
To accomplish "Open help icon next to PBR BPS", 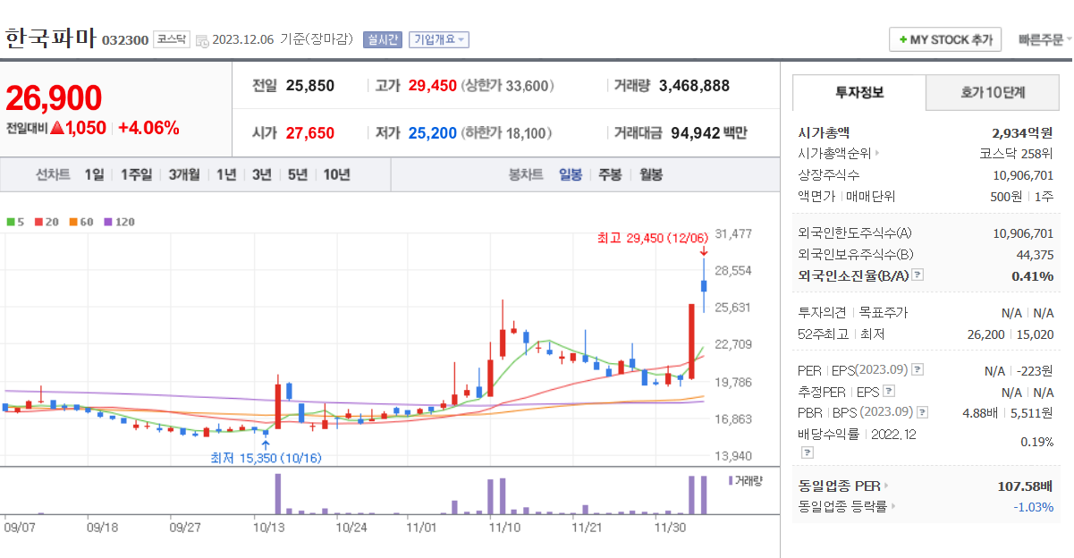I will tap(922, 412).
